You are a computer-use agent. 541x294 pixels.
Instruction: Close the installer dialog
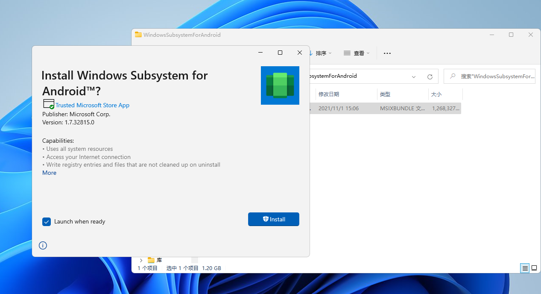pos(300,53)
